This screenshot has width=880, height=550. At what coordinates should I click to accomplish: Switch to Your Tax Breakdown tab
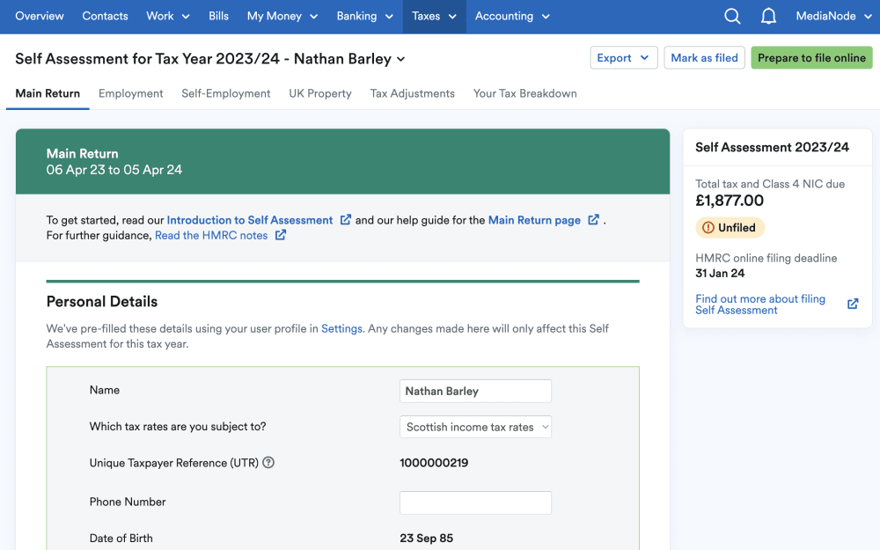(524, 93)
